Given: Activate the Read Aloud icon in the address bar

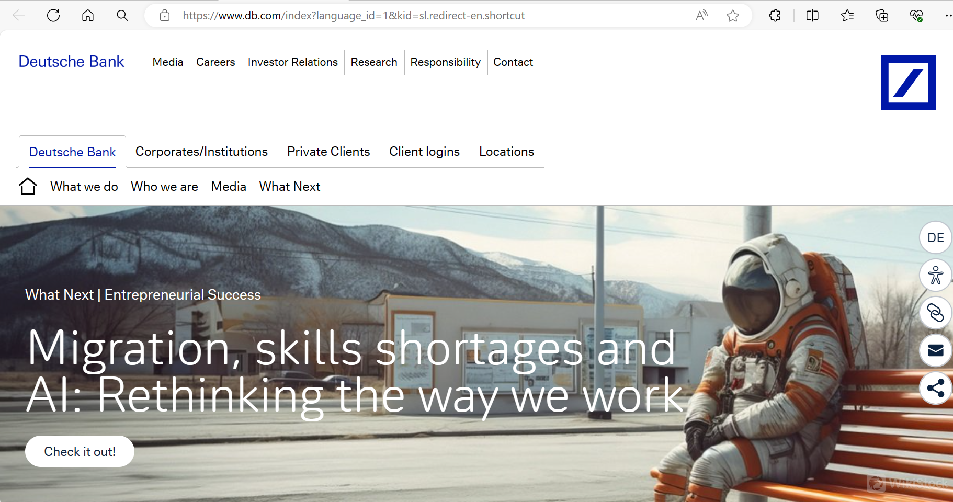Looking at the screenshot, I should pos(702,16).
